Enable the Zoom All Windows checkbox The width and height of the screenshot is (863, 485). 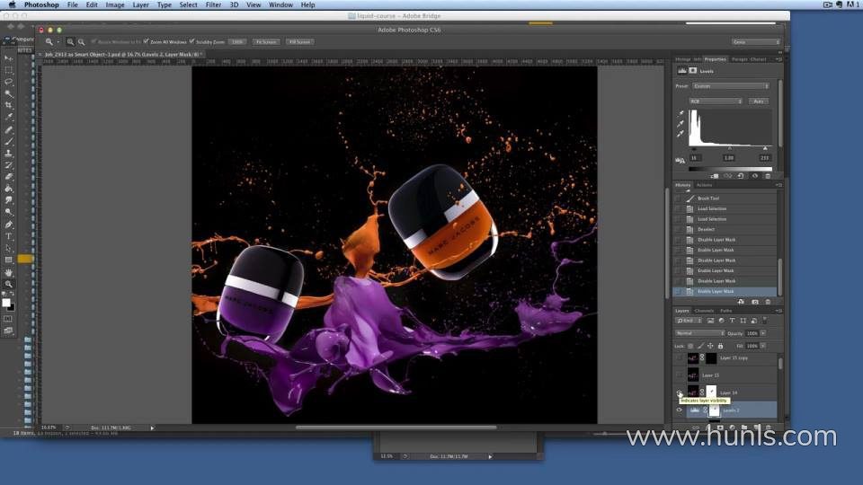(146, 41)
